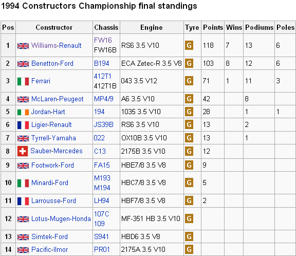Click the UK flag beside Williams-Renault

pyautogui.click(x=23, y=46)
